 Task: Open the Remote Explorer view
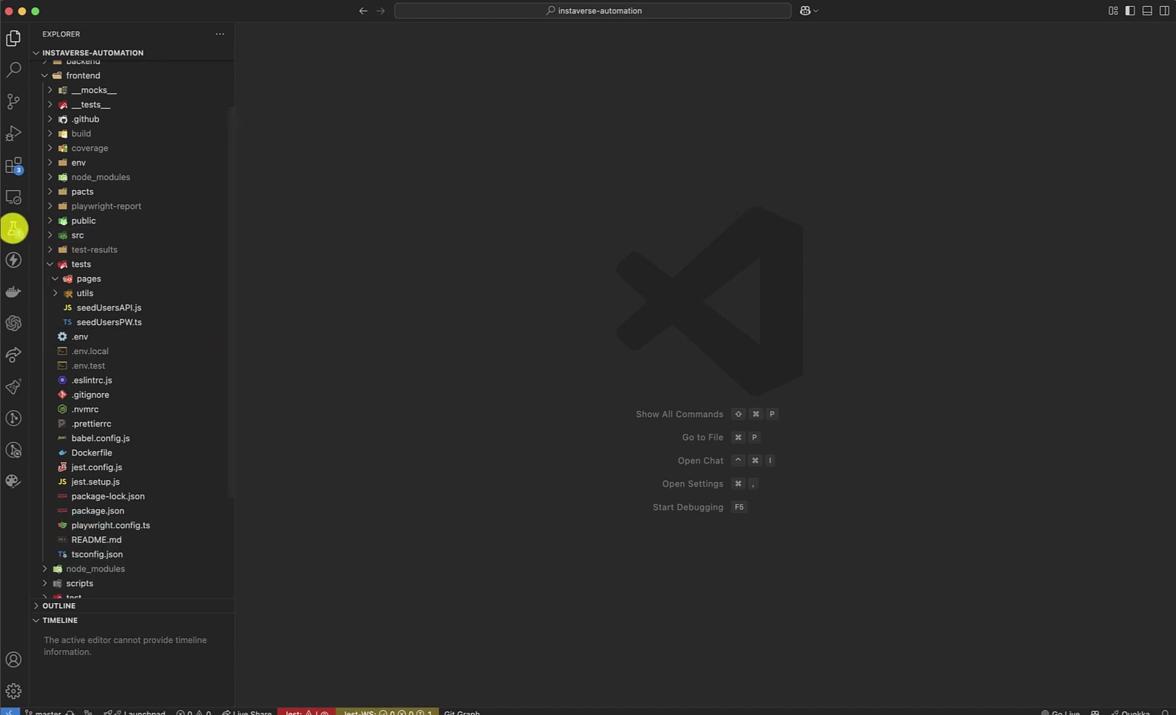(x=13, y=197)
